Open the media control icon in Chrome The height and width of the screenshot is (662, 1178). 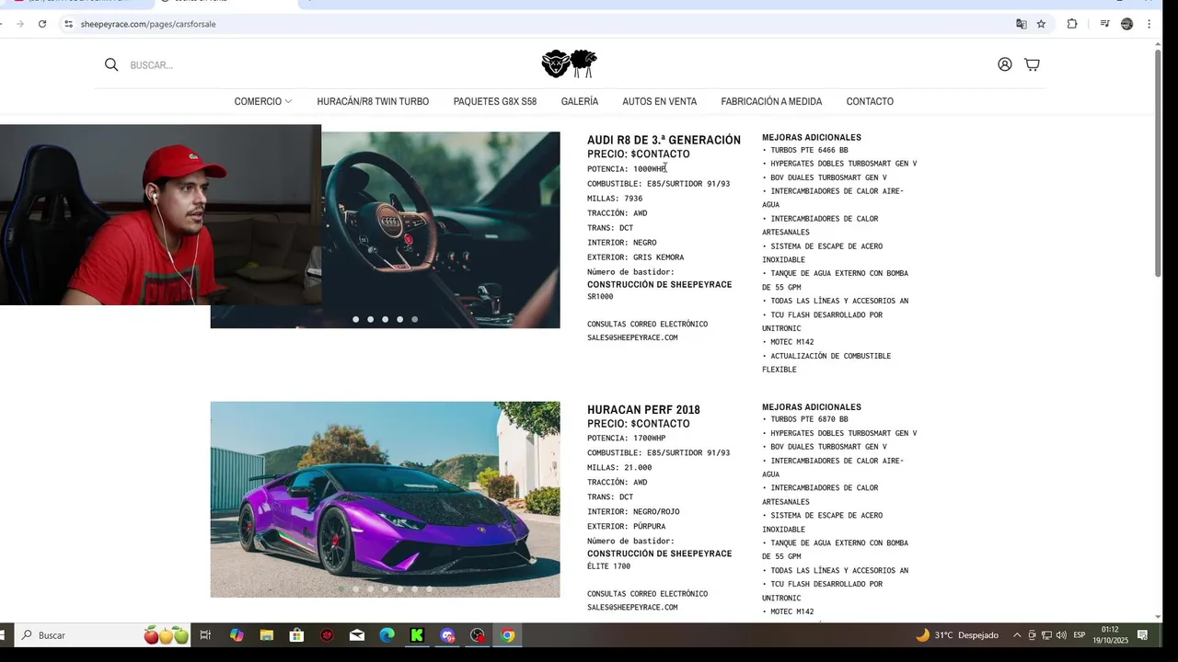(1104, 24)
